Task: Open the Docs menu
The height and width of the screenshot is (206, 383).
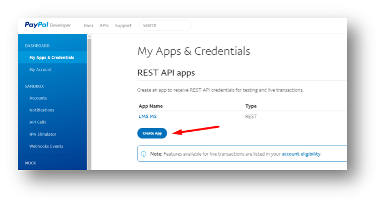Action: point(88,25)
